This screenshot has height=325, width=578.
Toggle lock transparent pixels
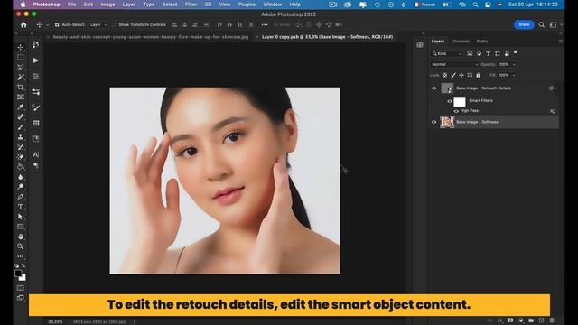(444, 75)
